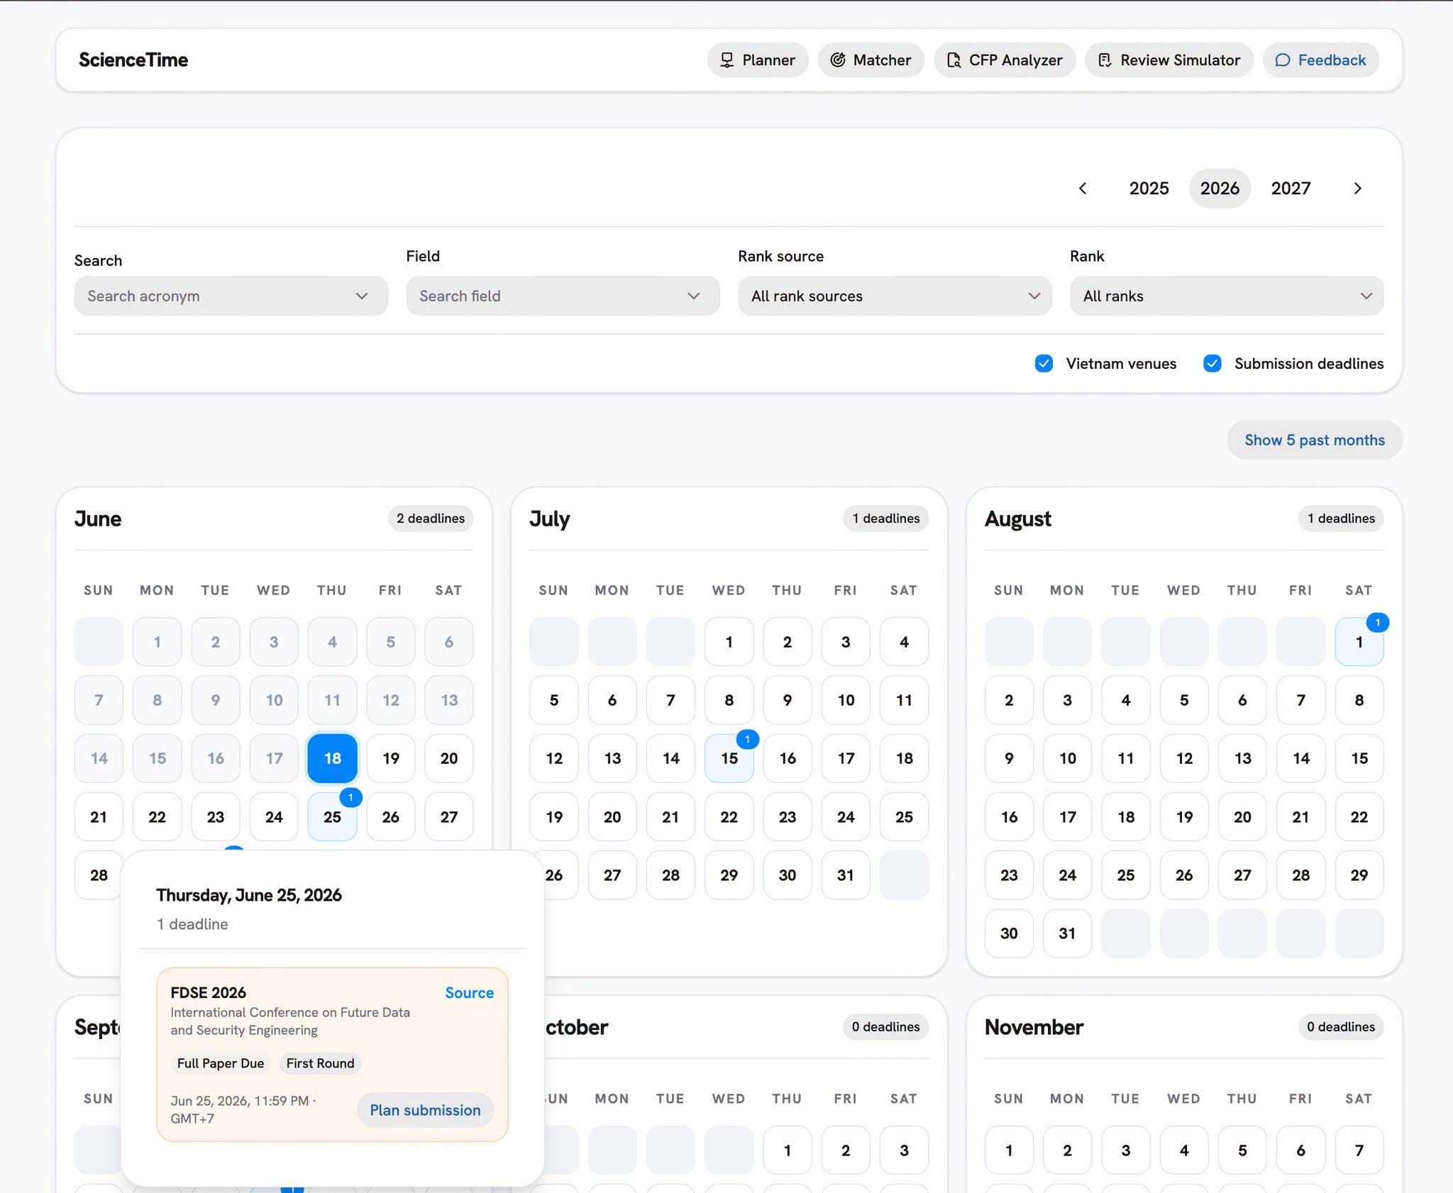
Task: Open the Review Simulator page
Action: [1169, 60]
